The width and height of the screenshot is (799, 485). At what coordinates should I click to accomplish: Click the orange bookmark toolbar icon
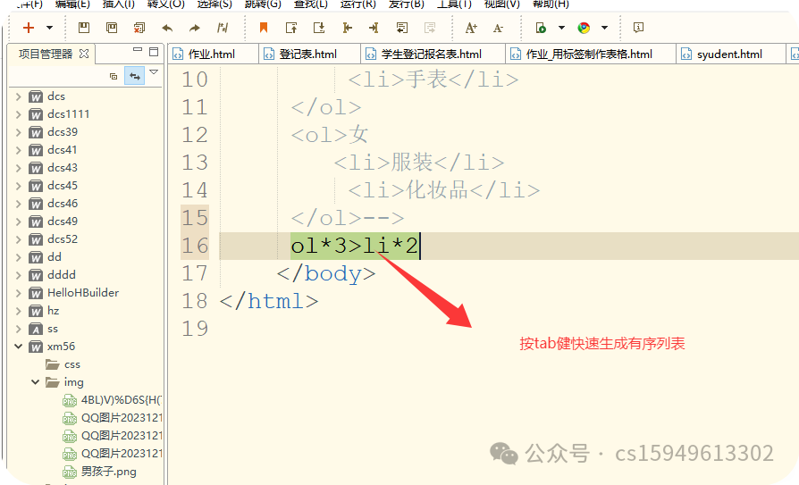(264, 28)
